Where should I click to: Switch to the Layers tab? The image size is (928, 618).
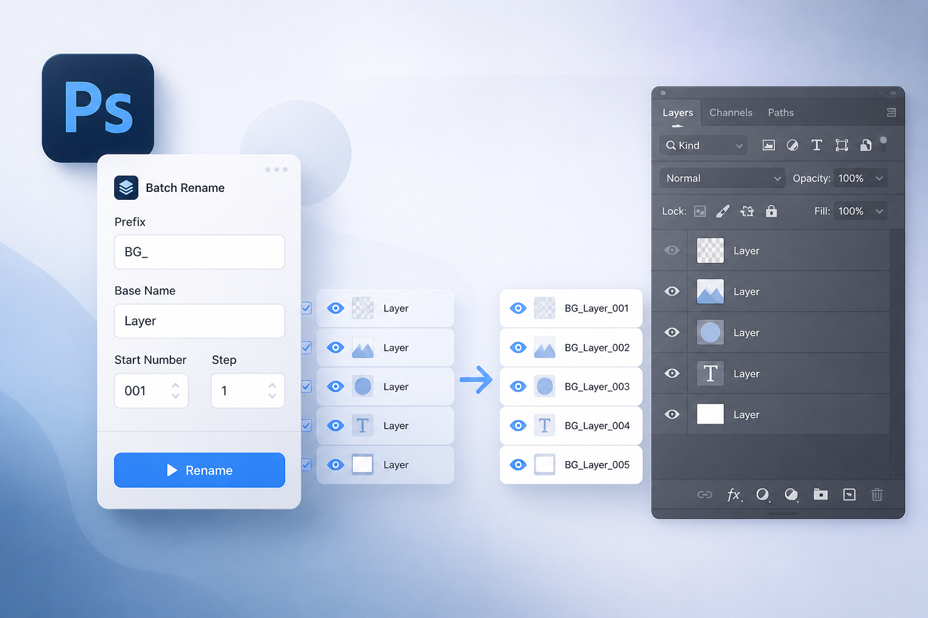678,113
